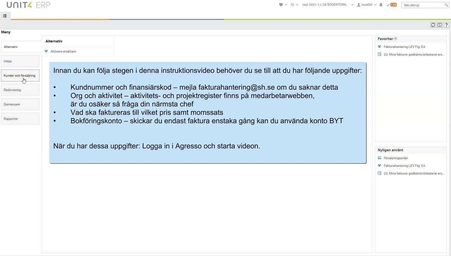Click Aktivera ersättare link
451x256 pixels.
tap(63, 52)
